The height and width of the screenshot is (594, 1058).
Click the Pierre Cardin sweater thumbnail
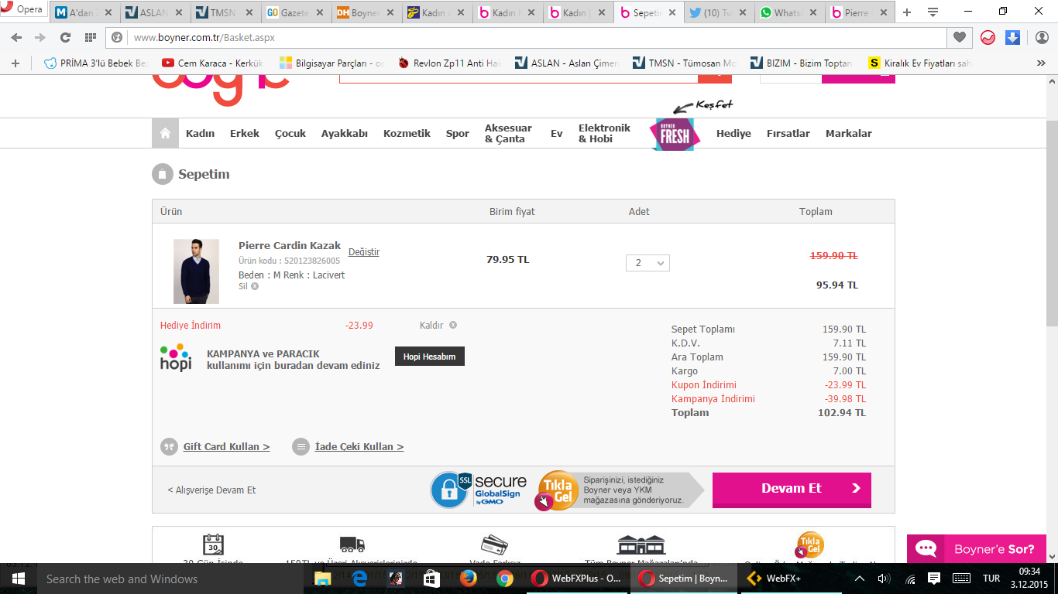tap(196, 271)
